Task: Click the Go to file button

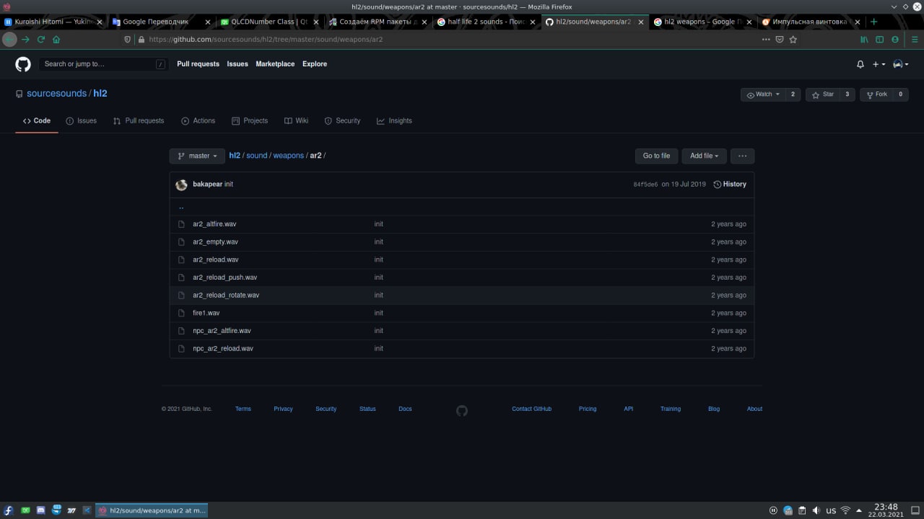Action: 656,156
